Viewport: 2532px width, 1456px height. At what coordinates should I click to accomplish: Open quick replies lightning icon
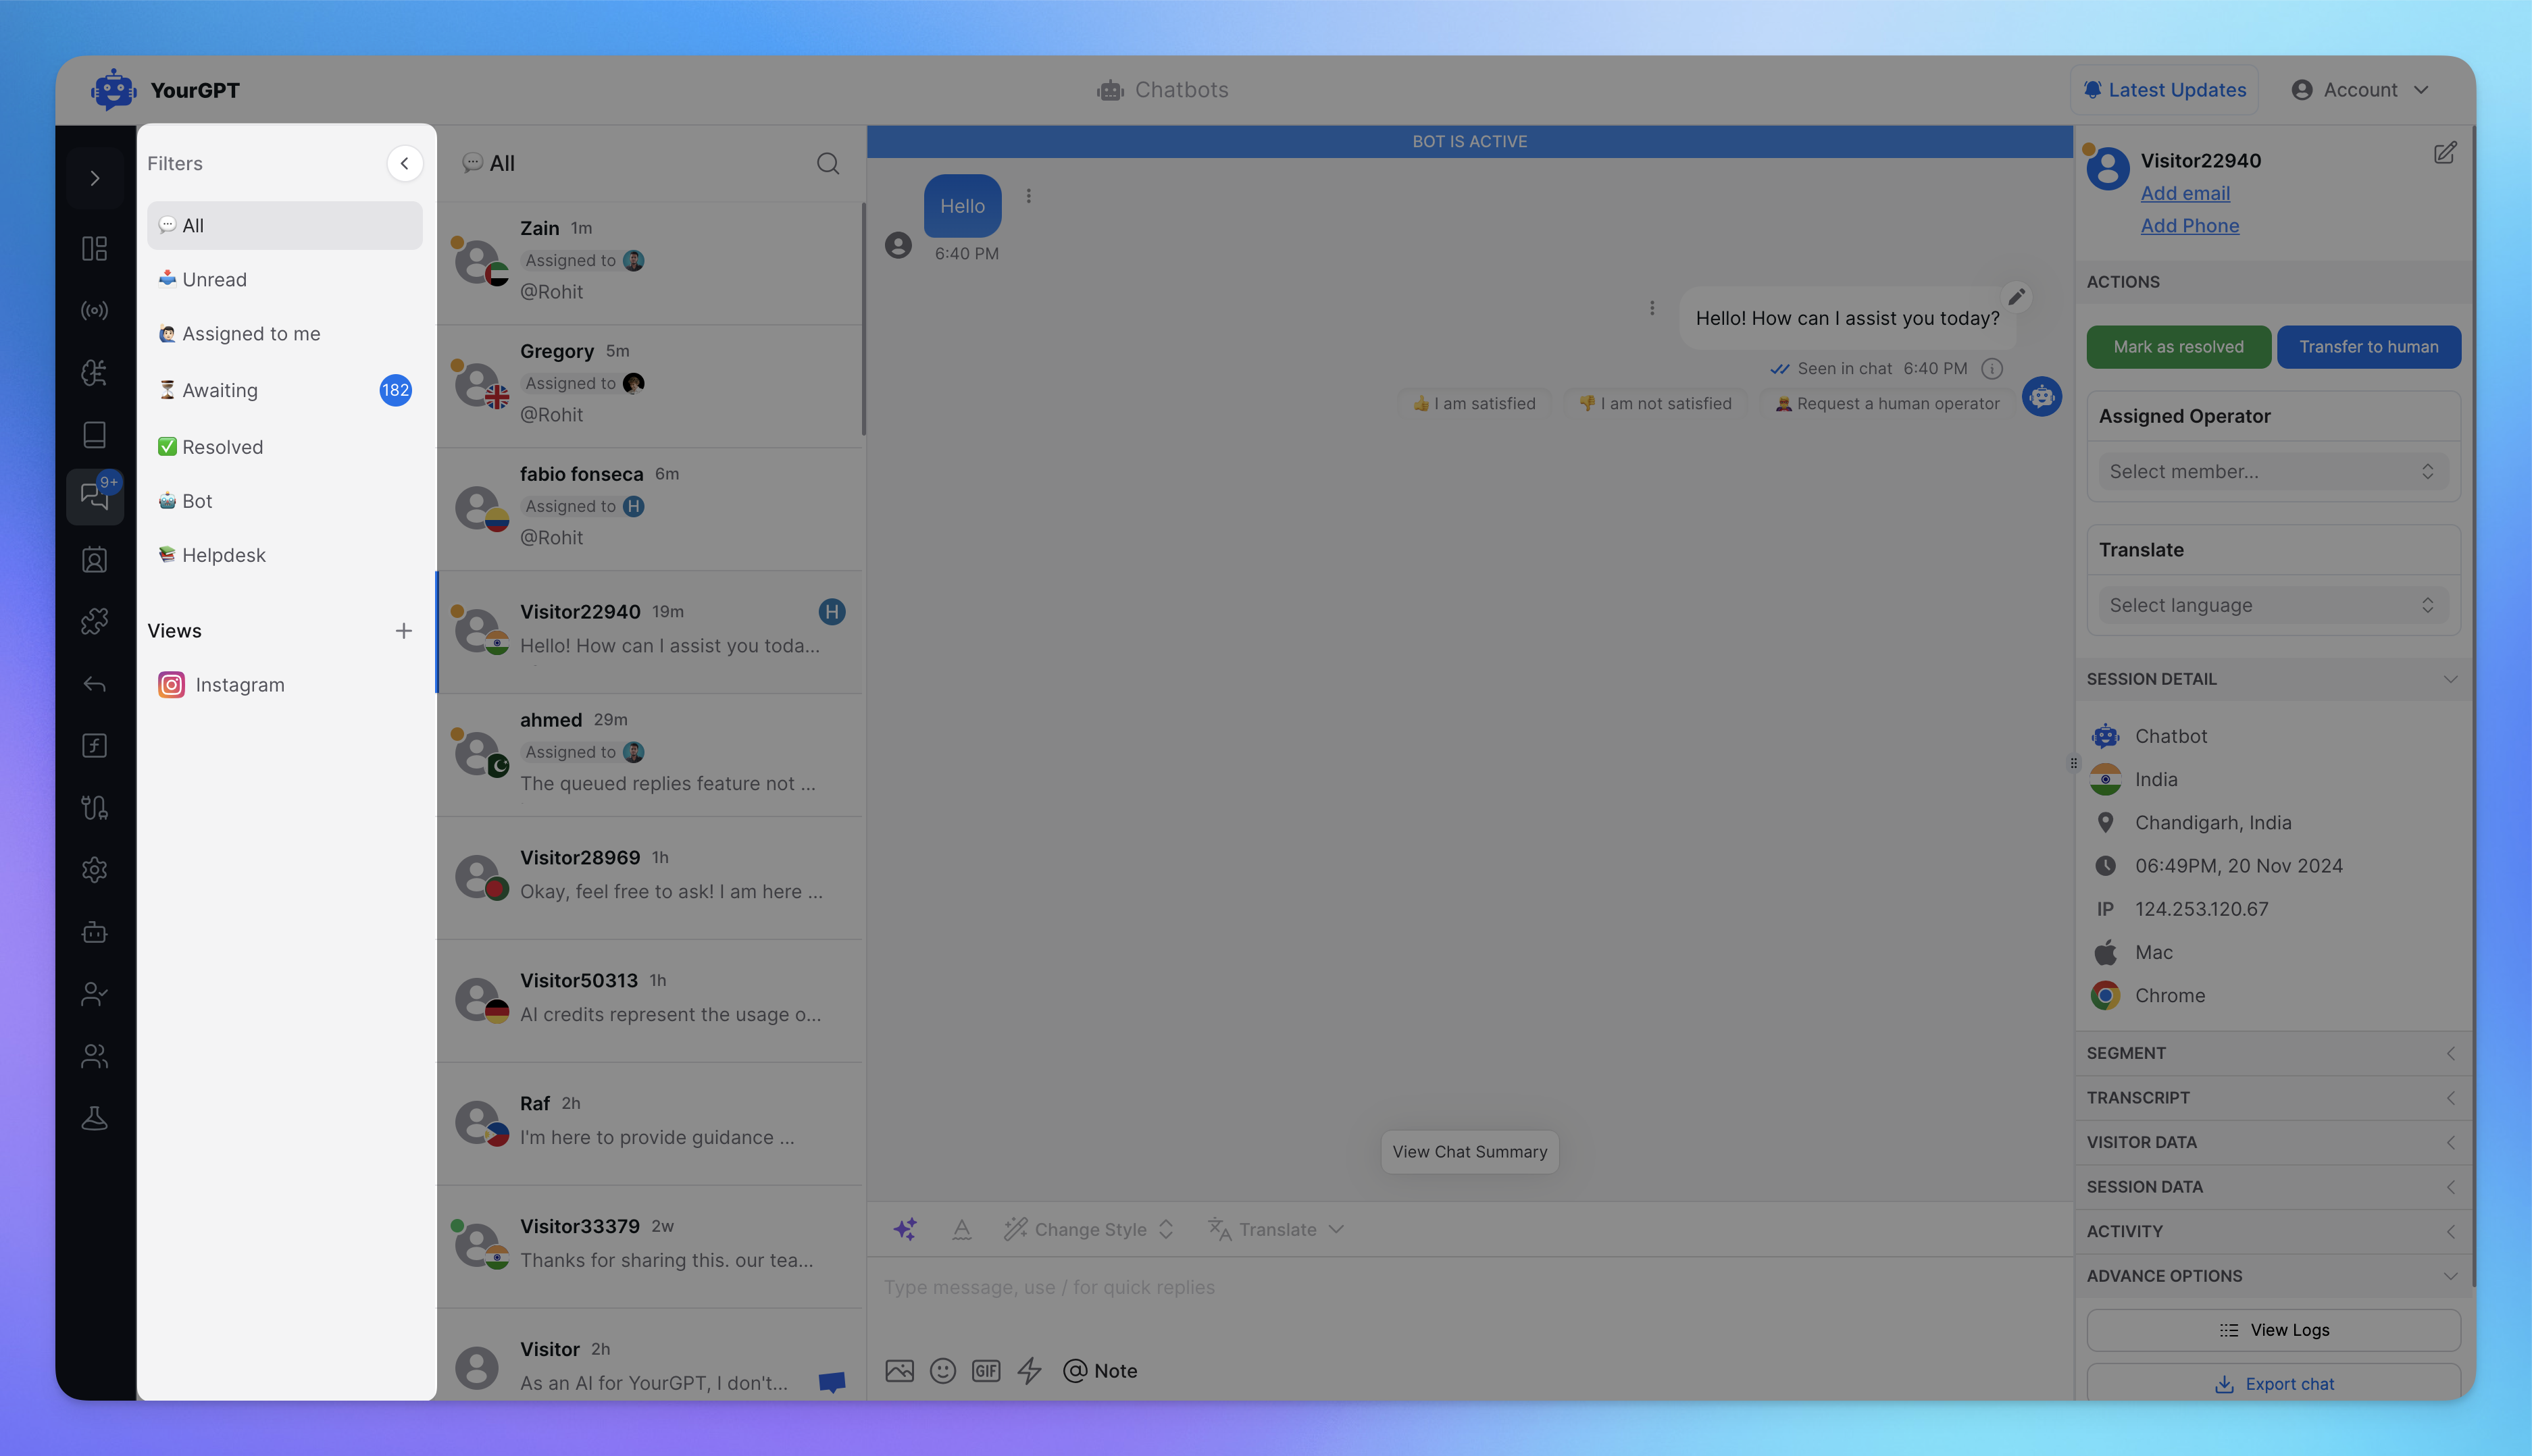1030,1370
